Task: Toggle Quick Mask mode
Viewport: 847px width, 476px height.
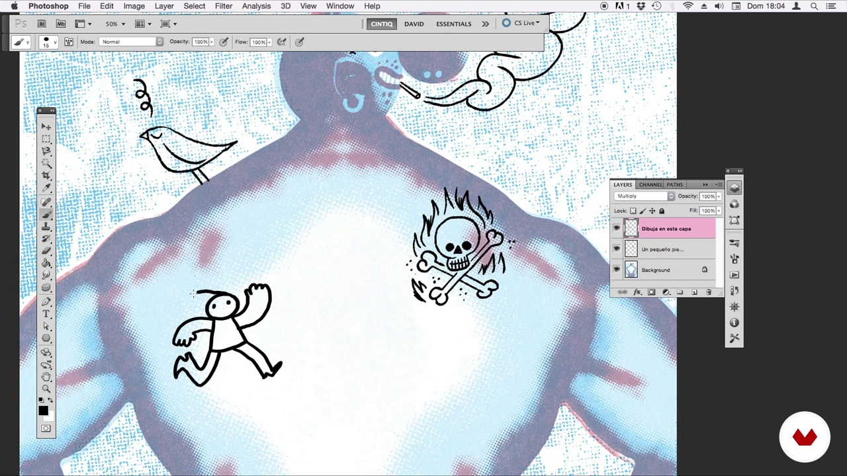Action: tap(46, 429)
